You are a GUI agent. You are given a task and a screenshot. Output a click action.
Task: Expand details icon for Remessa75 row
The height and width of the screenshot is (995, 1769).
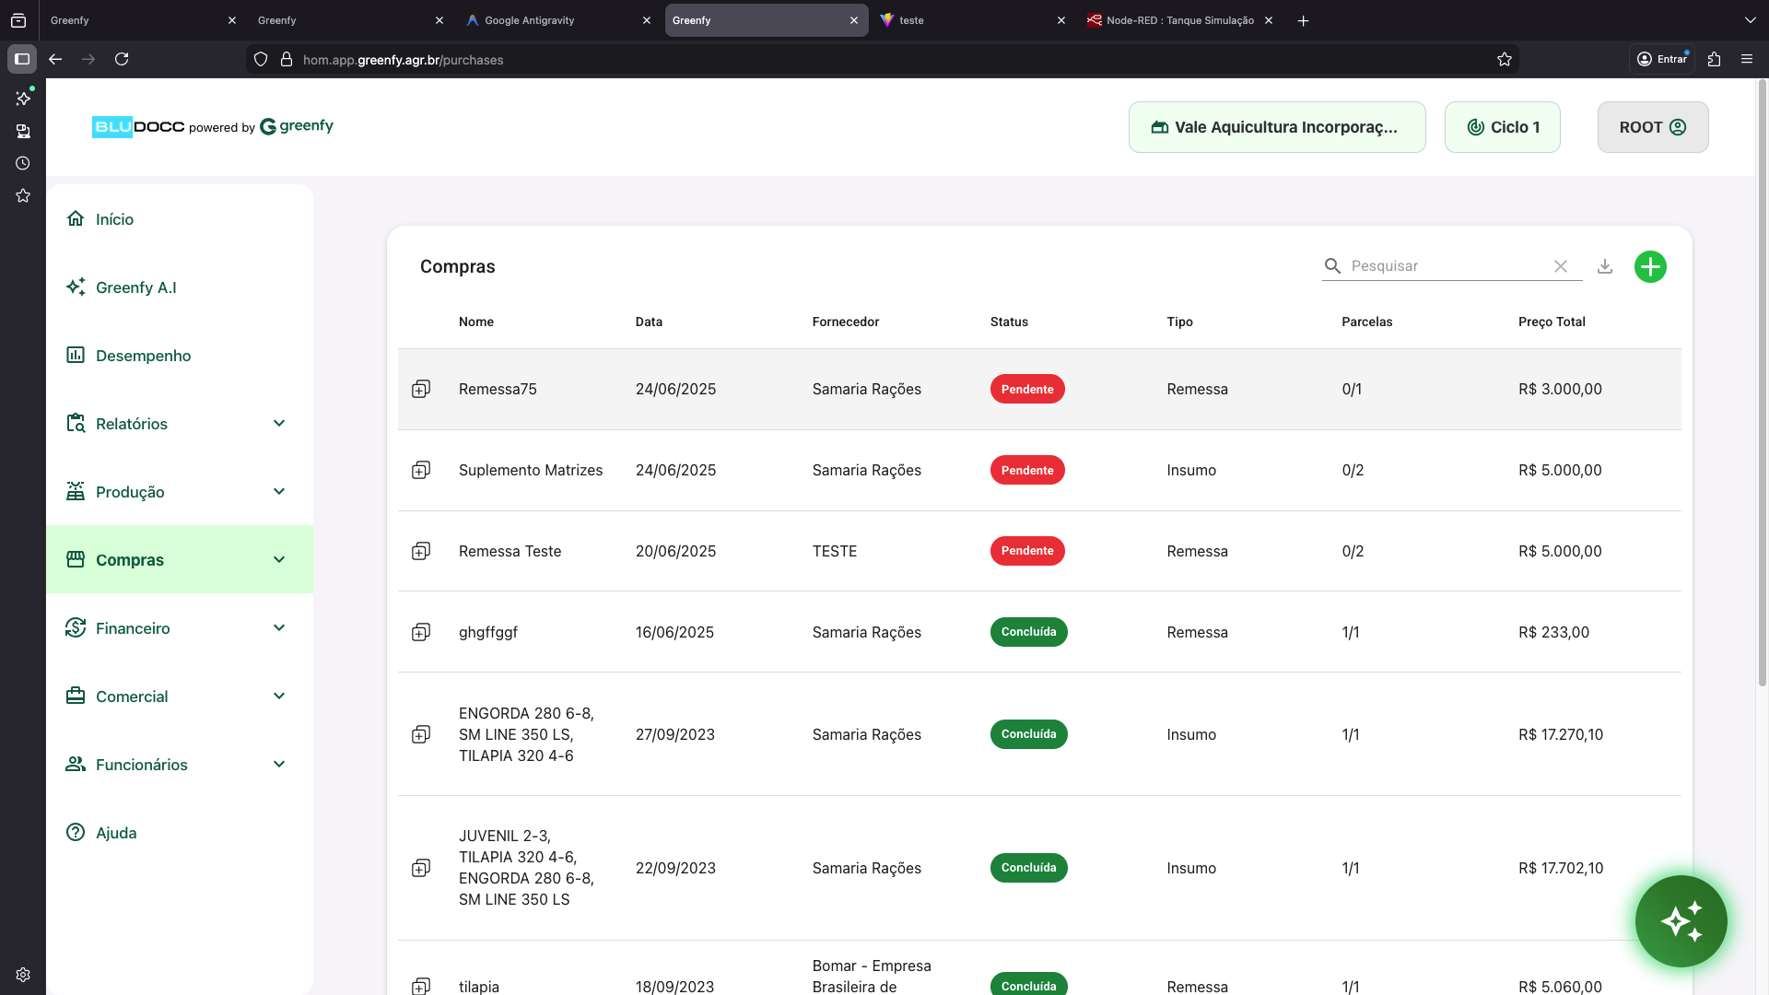421,389
